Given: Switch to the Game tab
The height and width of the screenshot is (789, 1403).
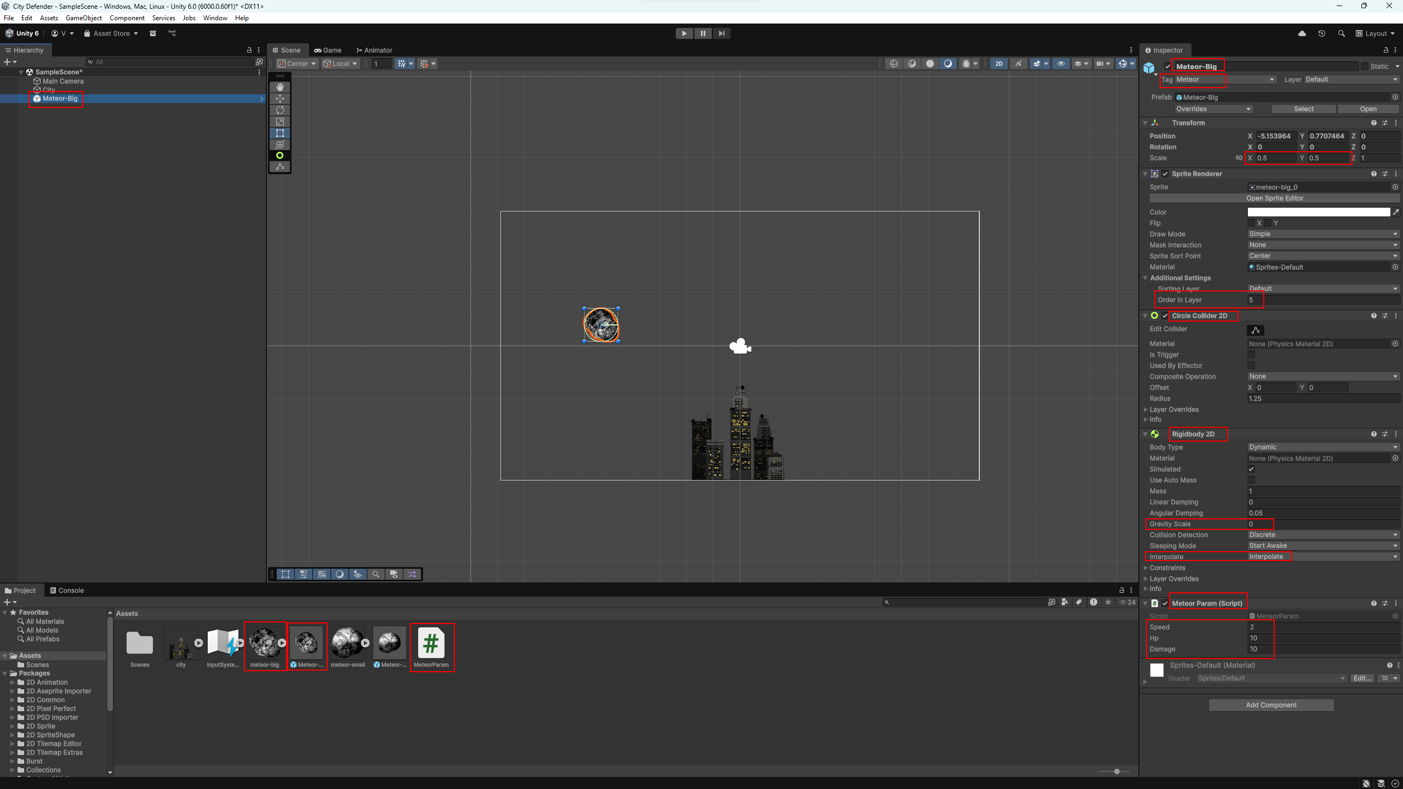Looking at the screenshot, I should [x=328, y=50].
